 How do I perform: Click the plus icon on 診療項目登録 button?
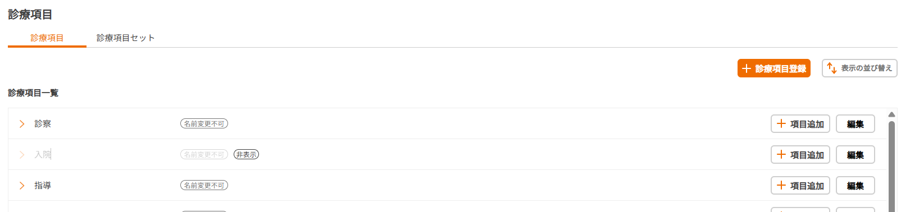(x=747, y=68)
